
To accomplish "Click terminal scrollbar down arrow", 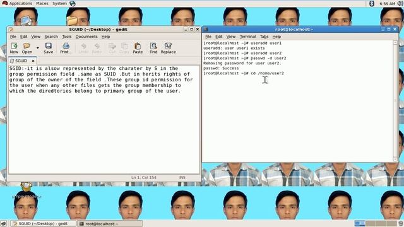I will point(395,160).
